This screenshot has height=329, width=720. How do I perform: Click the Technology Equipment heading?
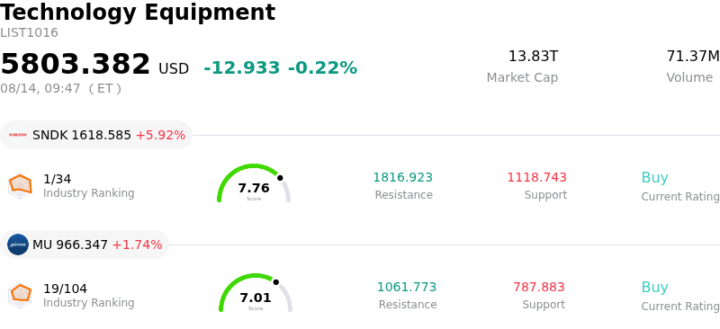tap(138, 13)
